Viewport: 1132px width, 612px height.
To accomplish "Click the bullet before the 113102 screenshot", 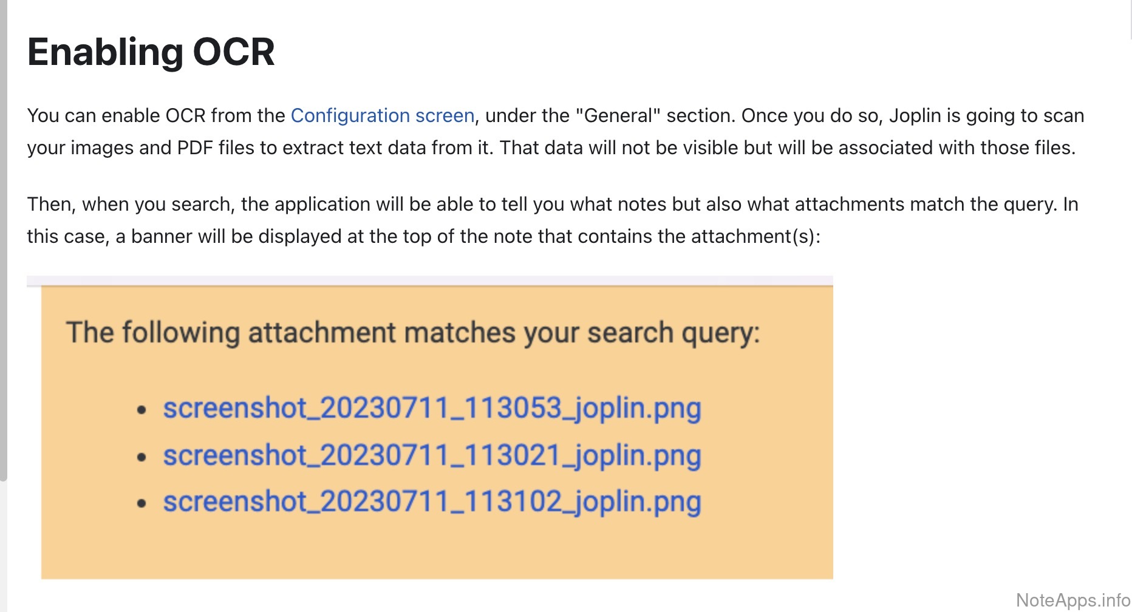I will click(x=141, y=503).
